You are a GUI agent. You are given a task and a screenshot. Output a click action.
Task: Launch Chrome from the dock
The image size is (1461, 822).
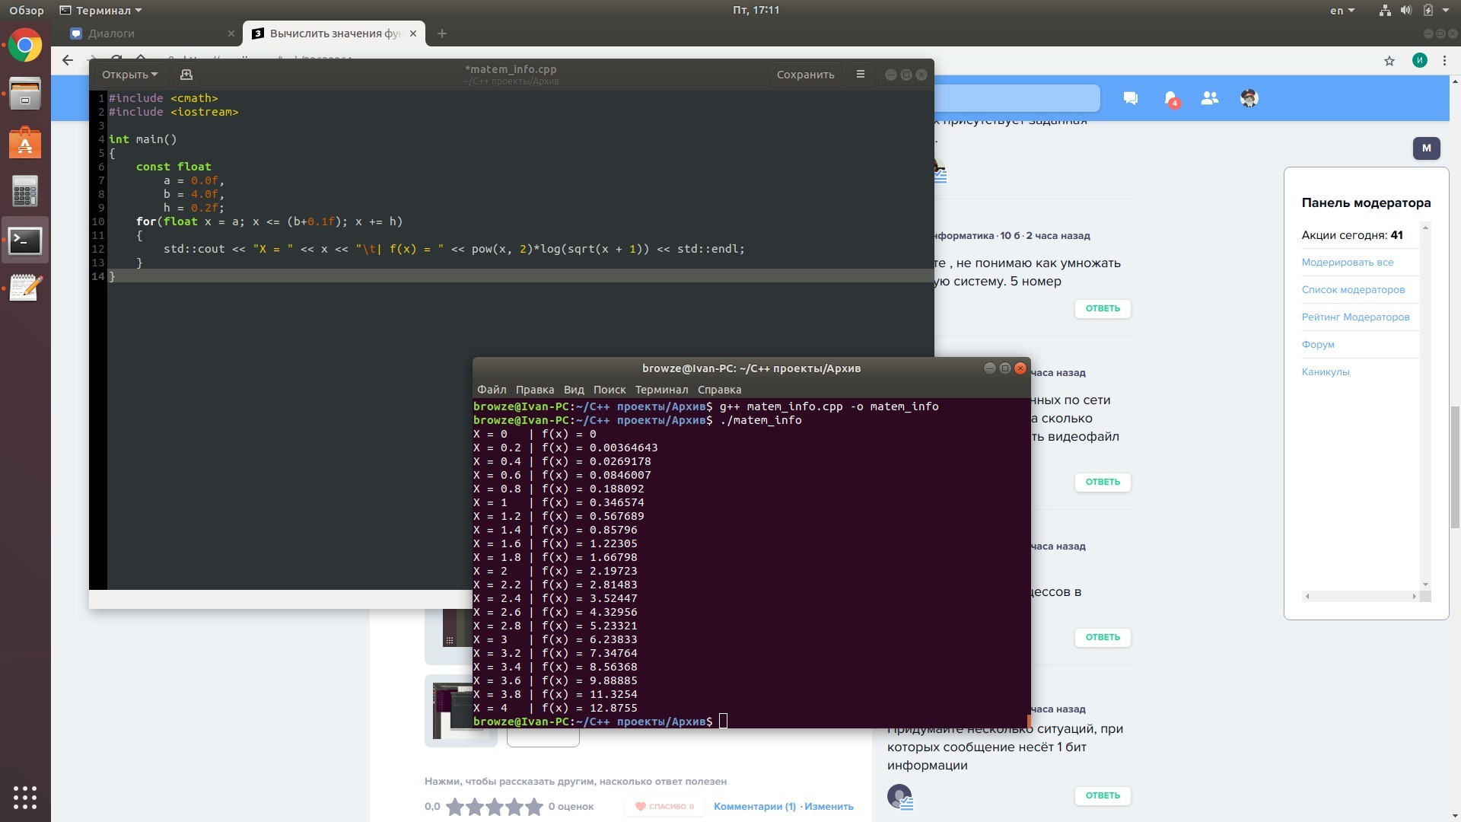coord(25,46)
